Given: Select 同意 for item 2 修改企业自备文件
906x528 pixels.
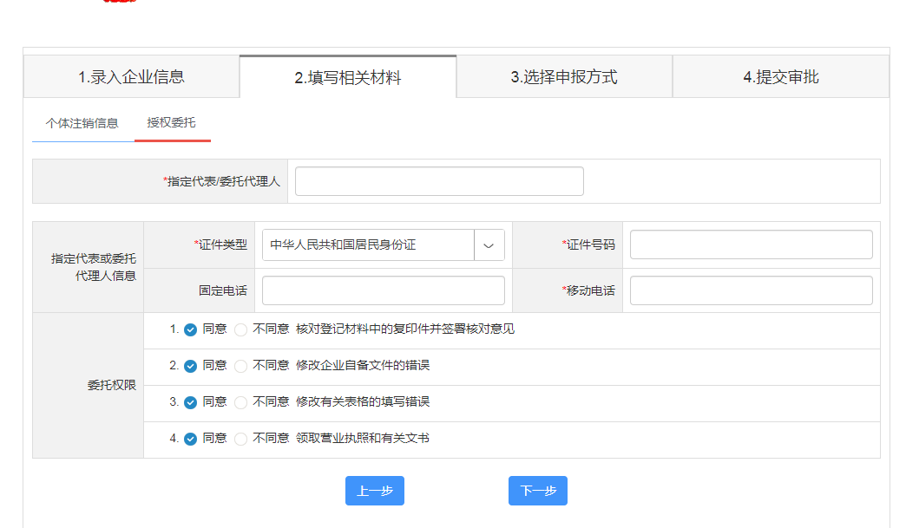Looking at the screenshot, I should (x=191, y=366).
